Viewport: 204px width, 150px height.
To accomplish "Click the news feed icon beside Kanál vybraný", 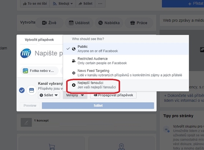I will (x=32, y=90).
